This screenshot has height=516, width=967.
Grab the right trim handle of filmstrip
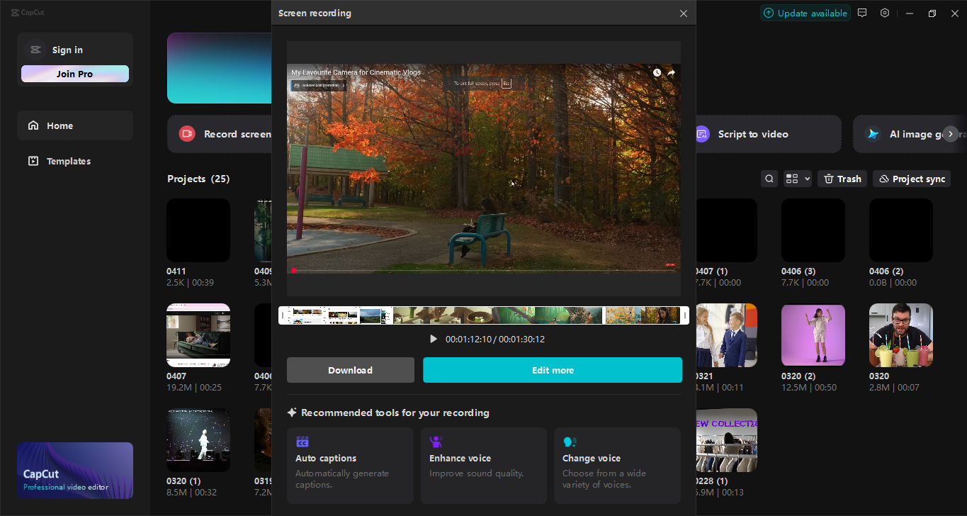[685, 315]
